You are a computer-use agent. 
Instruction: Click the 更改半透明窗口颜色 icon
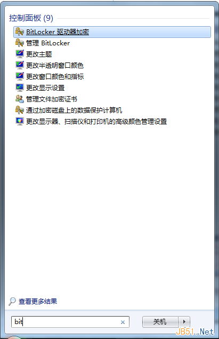coord(19,65)
